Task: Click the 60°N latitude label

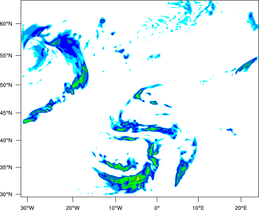Action: point(6,24)
